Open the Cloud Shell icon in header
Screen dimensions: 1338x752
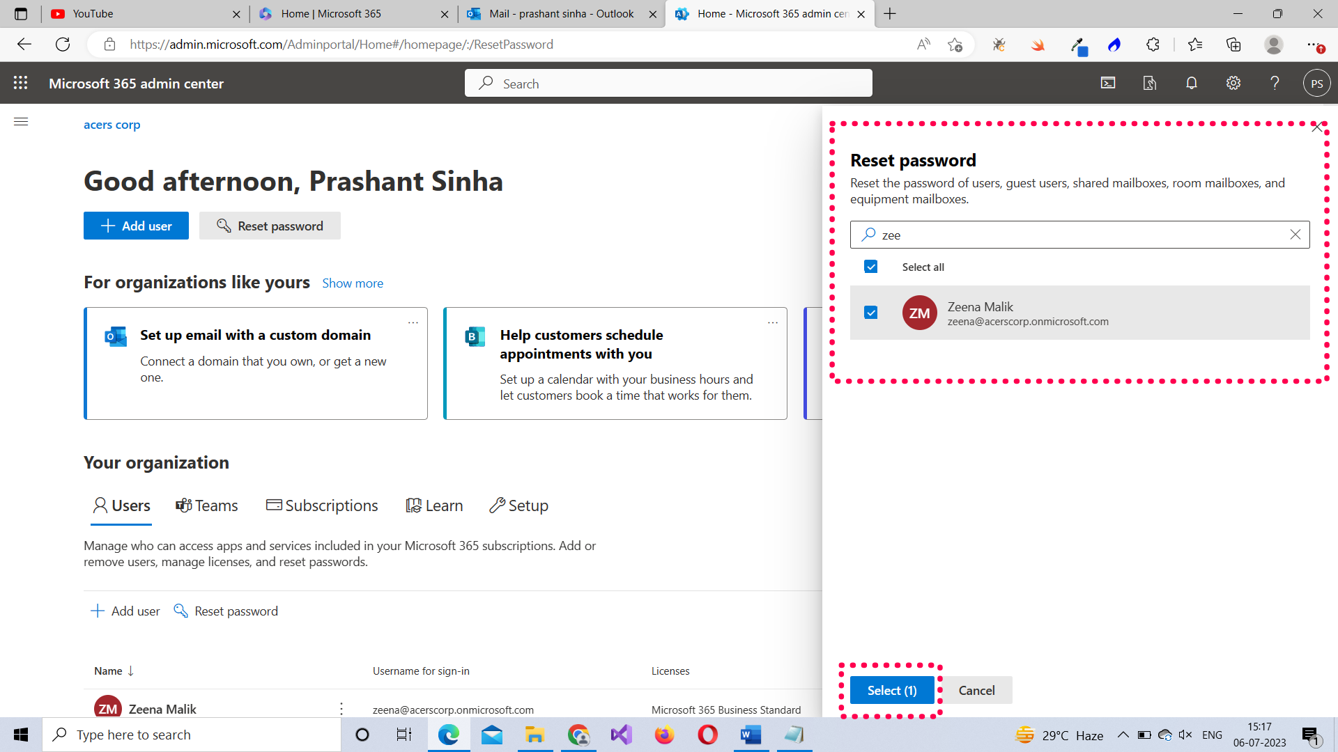(x=1108, y=83)
